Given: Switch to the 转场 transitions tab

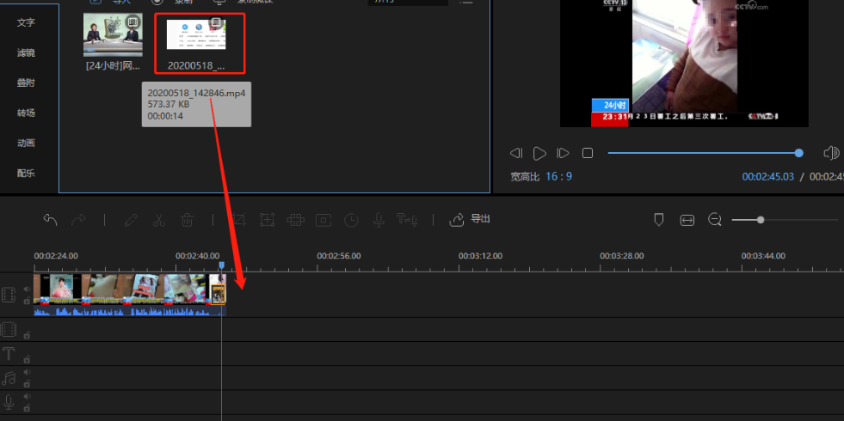Looking at the screenshot, I should click(x=26, y=113).
